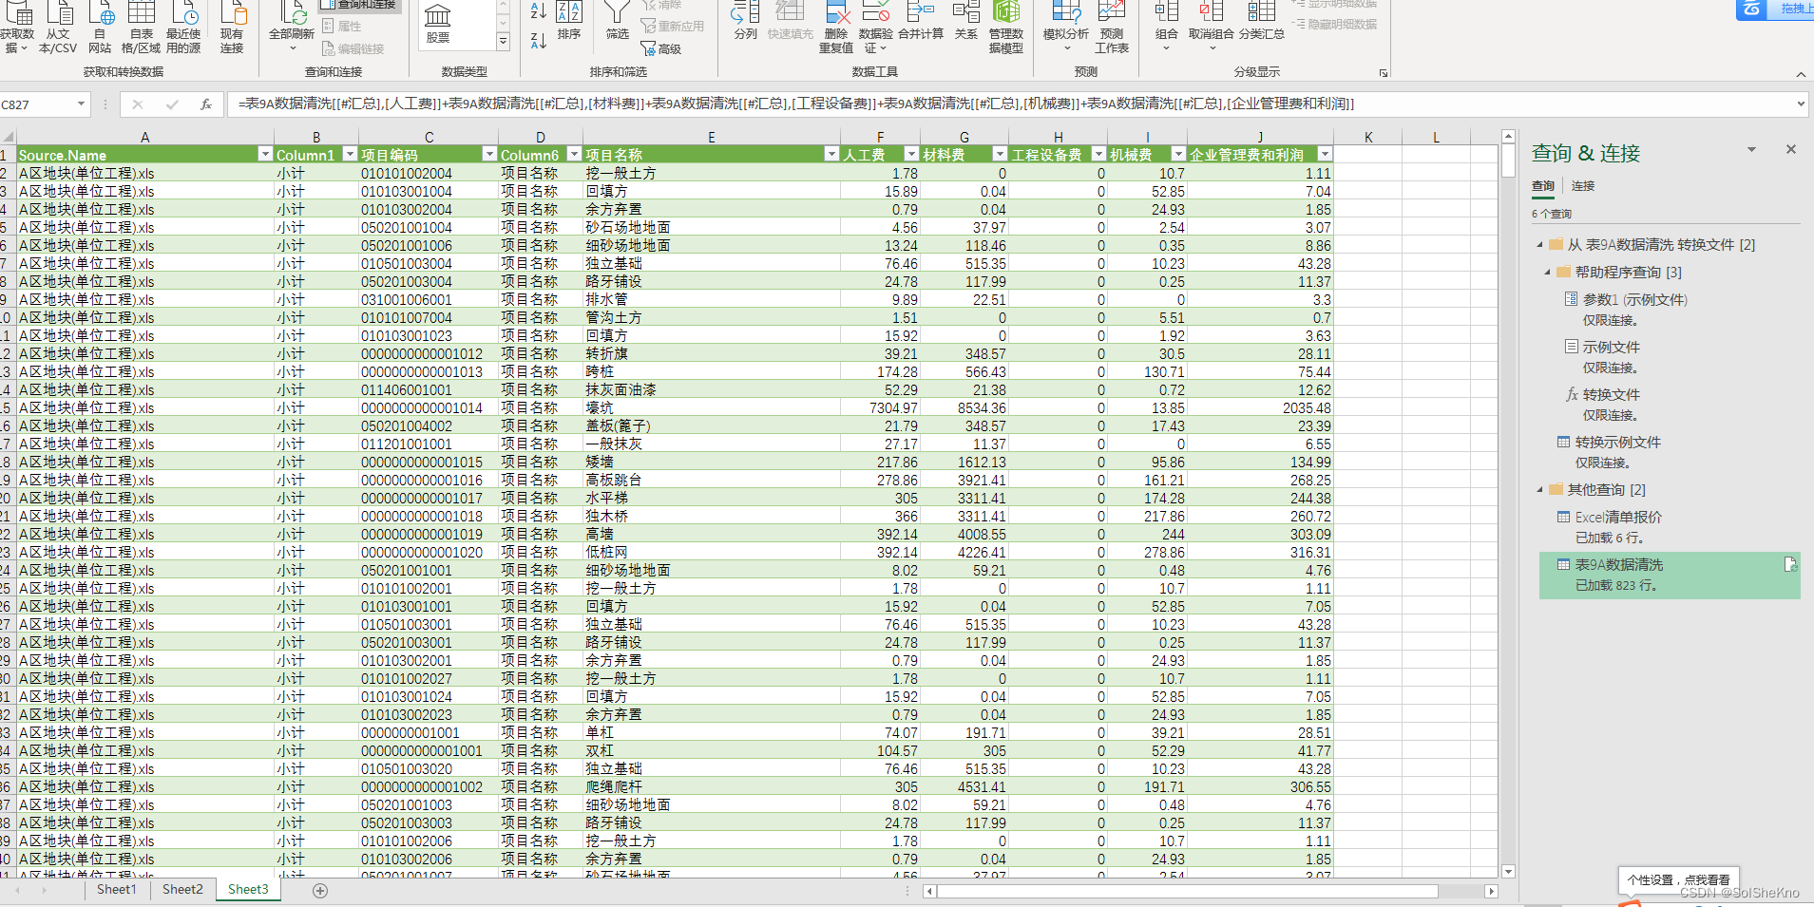The width and height of the screenshot is (1814, 907).
Task: Open 管理数据模型 data model manager
Action: [x=1006, y=28]
